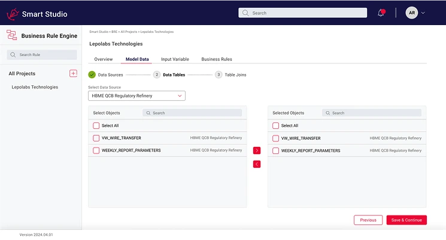The height and width of the screenshot is (240, 446).
Task: Open the Select Data Source dropdown
Action: click(136, 96)
